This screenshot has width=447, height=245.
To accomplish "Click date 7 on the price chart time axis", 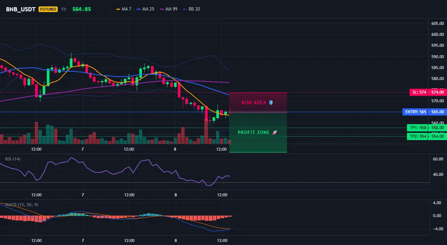I will click(83, 149).
